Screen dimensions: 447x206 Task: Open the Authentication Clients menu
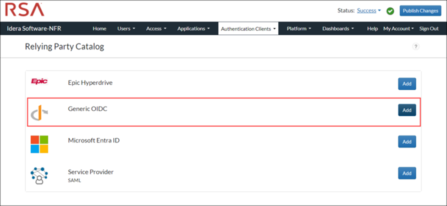point(248,28)
